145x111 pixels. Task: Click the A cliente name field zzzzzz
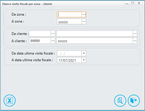(x=94, y=41)
